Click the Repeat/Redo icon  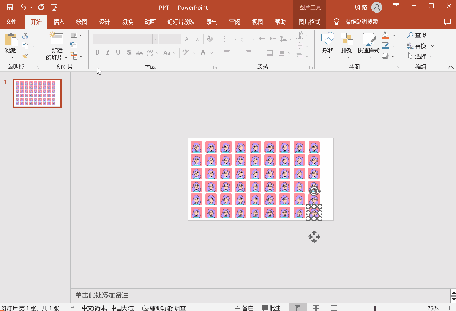[x=41, y=7]
